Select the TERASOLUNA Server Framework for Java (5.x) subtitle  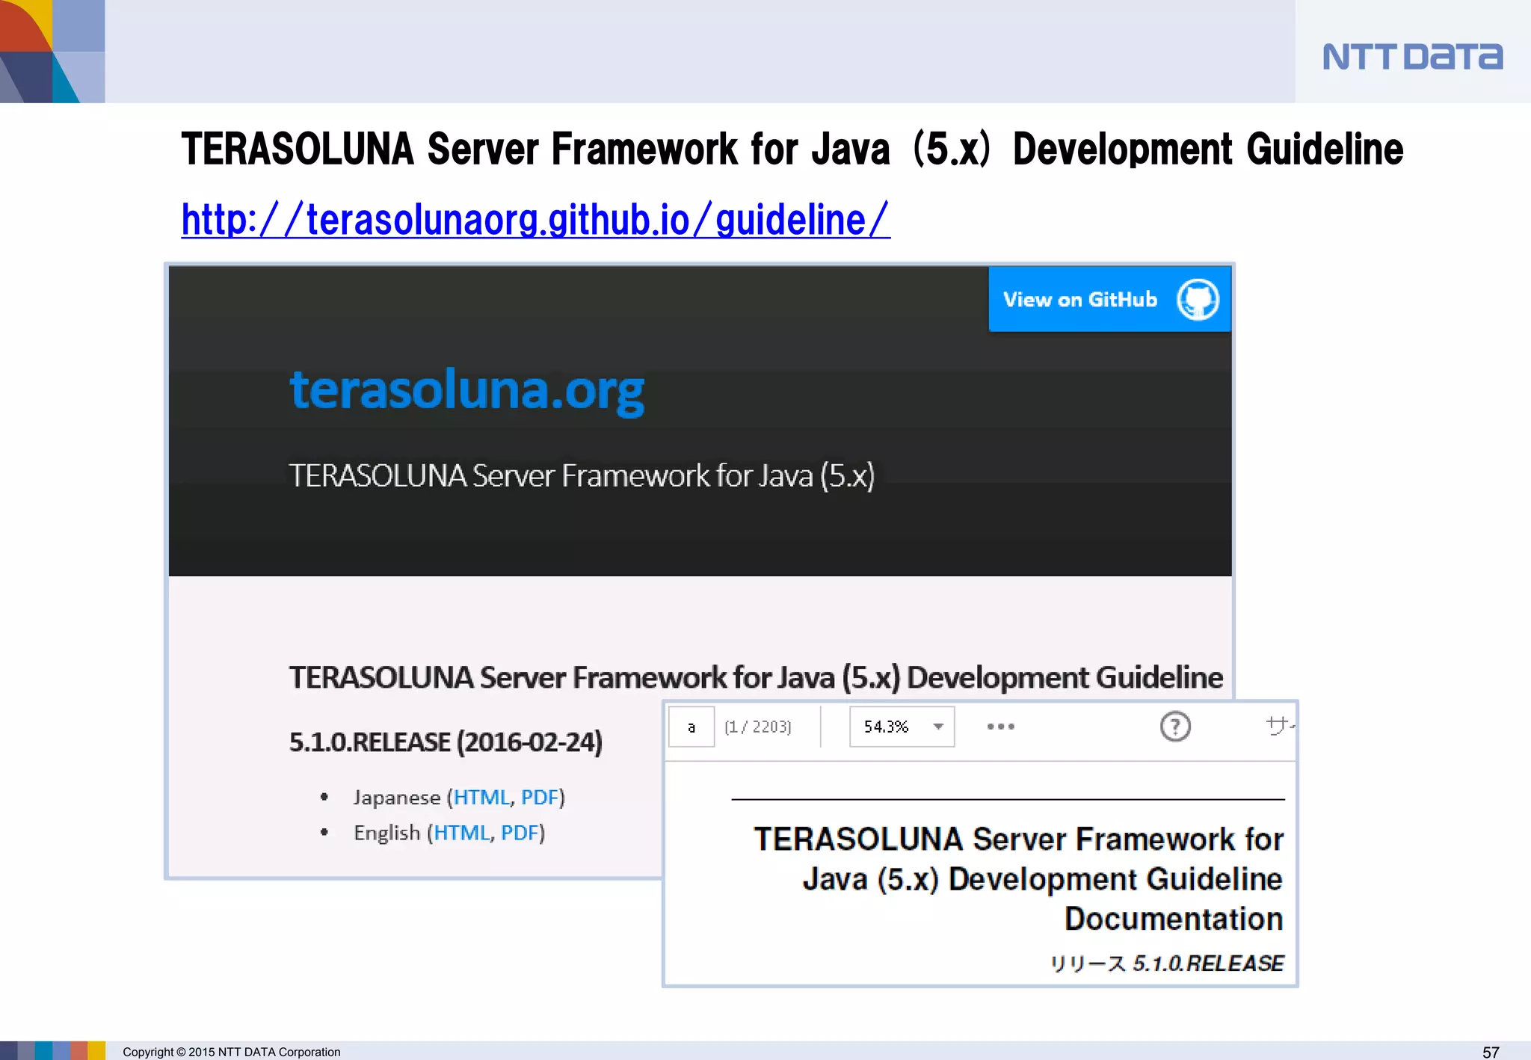(582, 476)
